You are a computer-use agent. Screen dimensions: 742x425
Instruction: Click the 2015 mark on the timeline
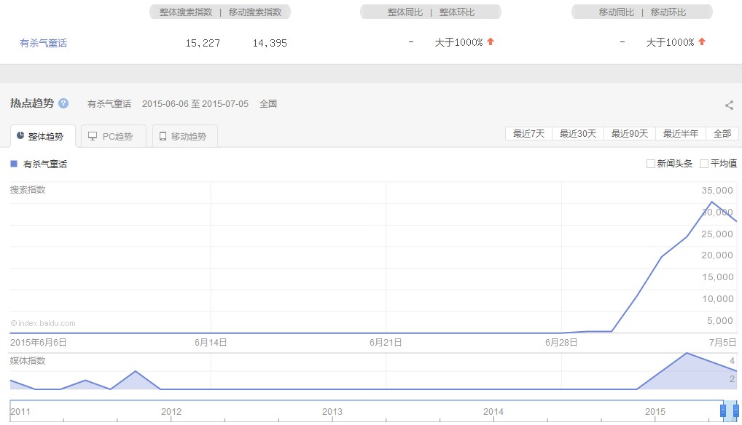coord(655,411)
